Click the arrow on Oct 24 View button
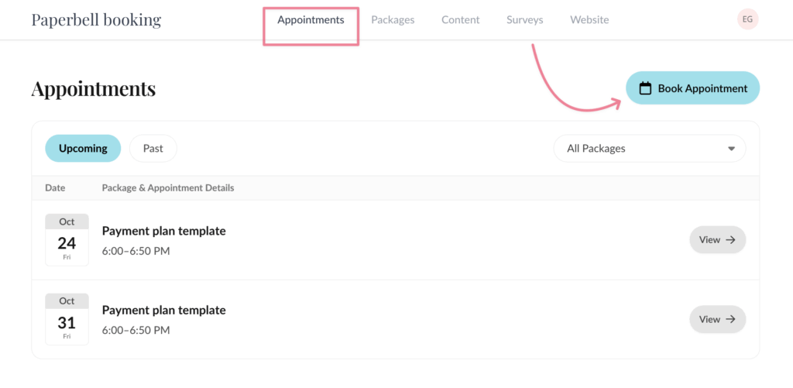Viewport: 793px width, 388px height. [x=730, y=240]
